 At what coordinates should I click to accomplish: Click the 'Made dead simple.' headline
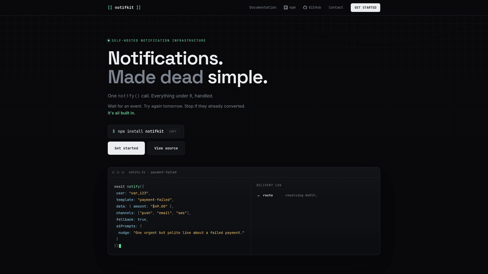click(188, 77)
